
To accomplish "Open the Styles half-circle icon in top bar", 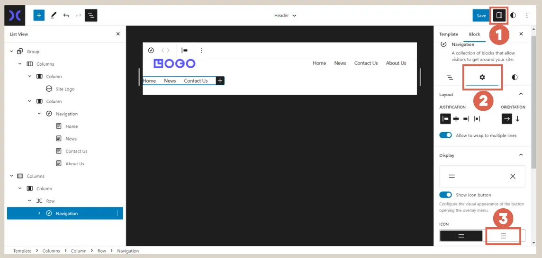I will (513, 15).
